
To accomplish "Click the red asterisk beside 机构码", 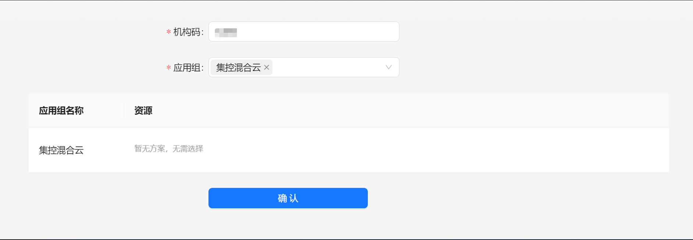I will (x=168, y=32).
